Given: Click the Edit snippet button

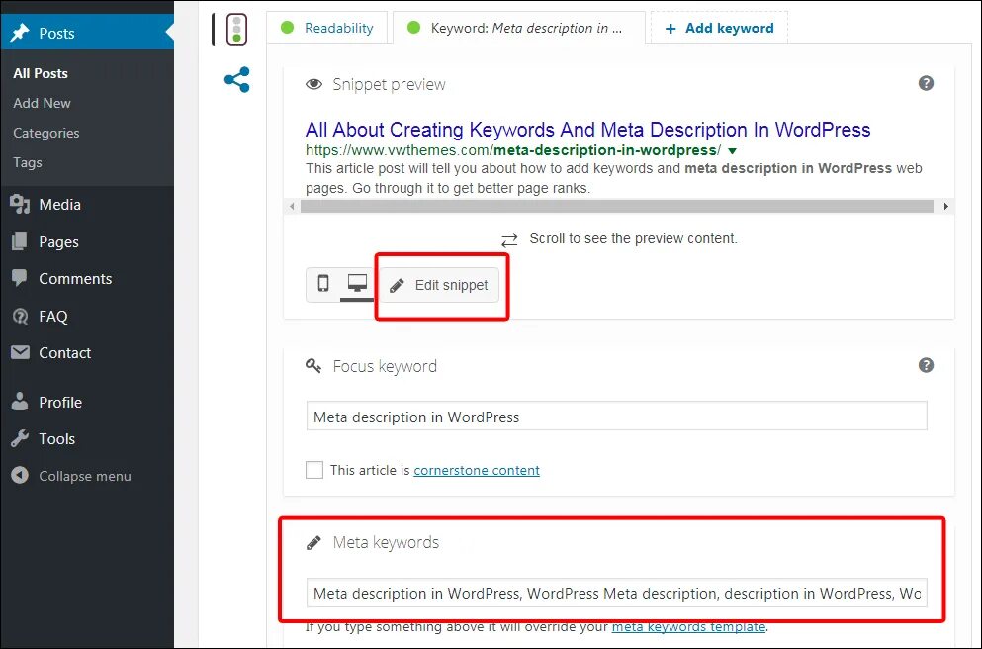Looking at the screenshot, I should pos(439,285).
